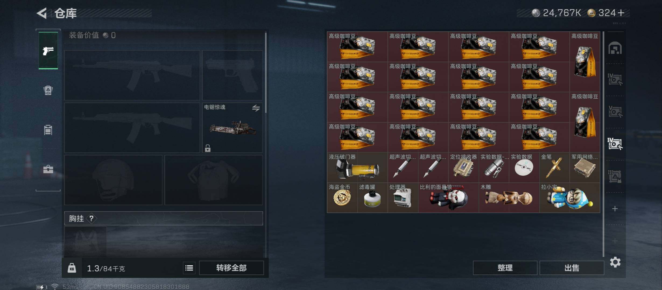This screenshot has height=290, width=662.
Task: Go back using the arrow beside 仓库
Action: pyautogui.click(x=42, y=13)
